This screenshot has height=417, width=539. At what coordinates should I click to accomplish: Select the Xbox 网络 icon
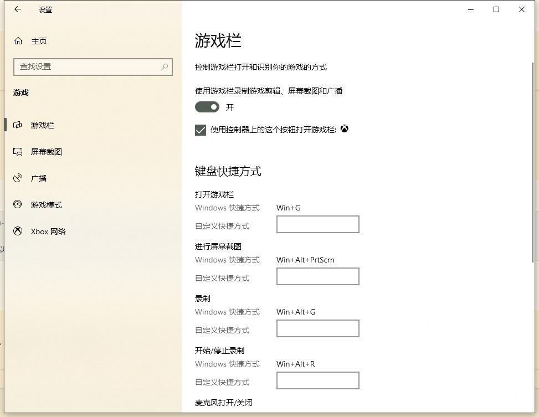(17, 231)
